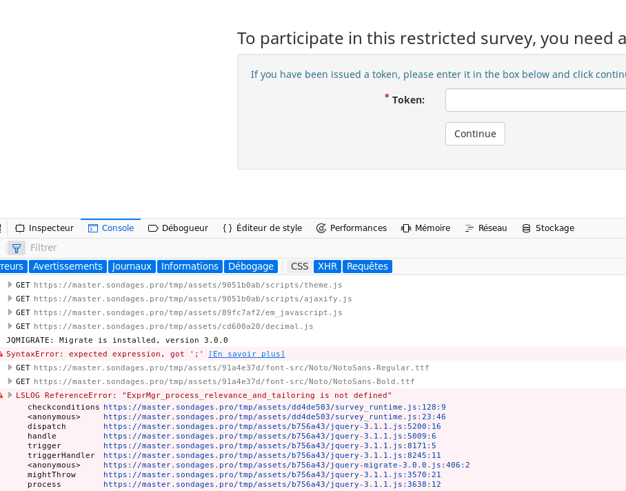Open the Réseau panel
This screenshot has height=491, width=626.
(485, 228)
